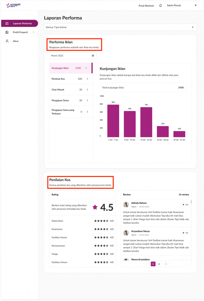Image resolution: width=204 pixels, height=301 pixels.
Task: Open Pengajuan Sewa yang Terbayar tab
Action: pos(70,112)
